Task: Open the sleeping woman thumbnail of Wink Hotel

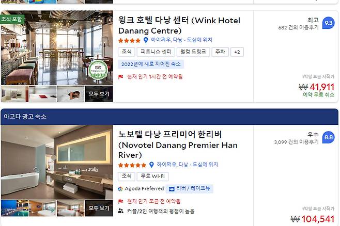Action: pyautogui.click(x=71, y=94)
